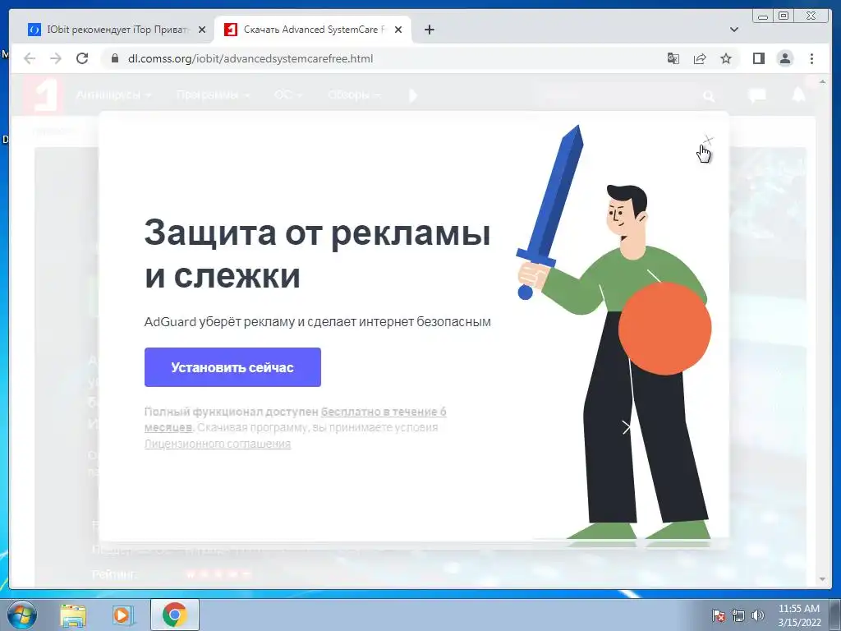Open the Антивирусы menu on the site header
The image size is (841, 631).
(113, 95)
